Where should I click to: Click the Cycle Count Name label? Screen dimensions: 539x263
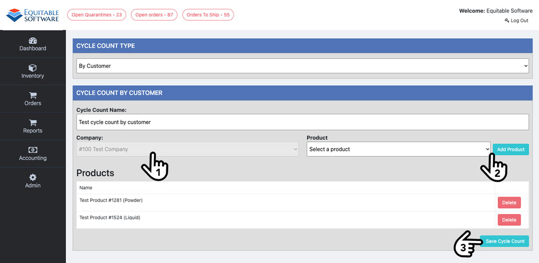pyautogui.click(x=101, y=110)
